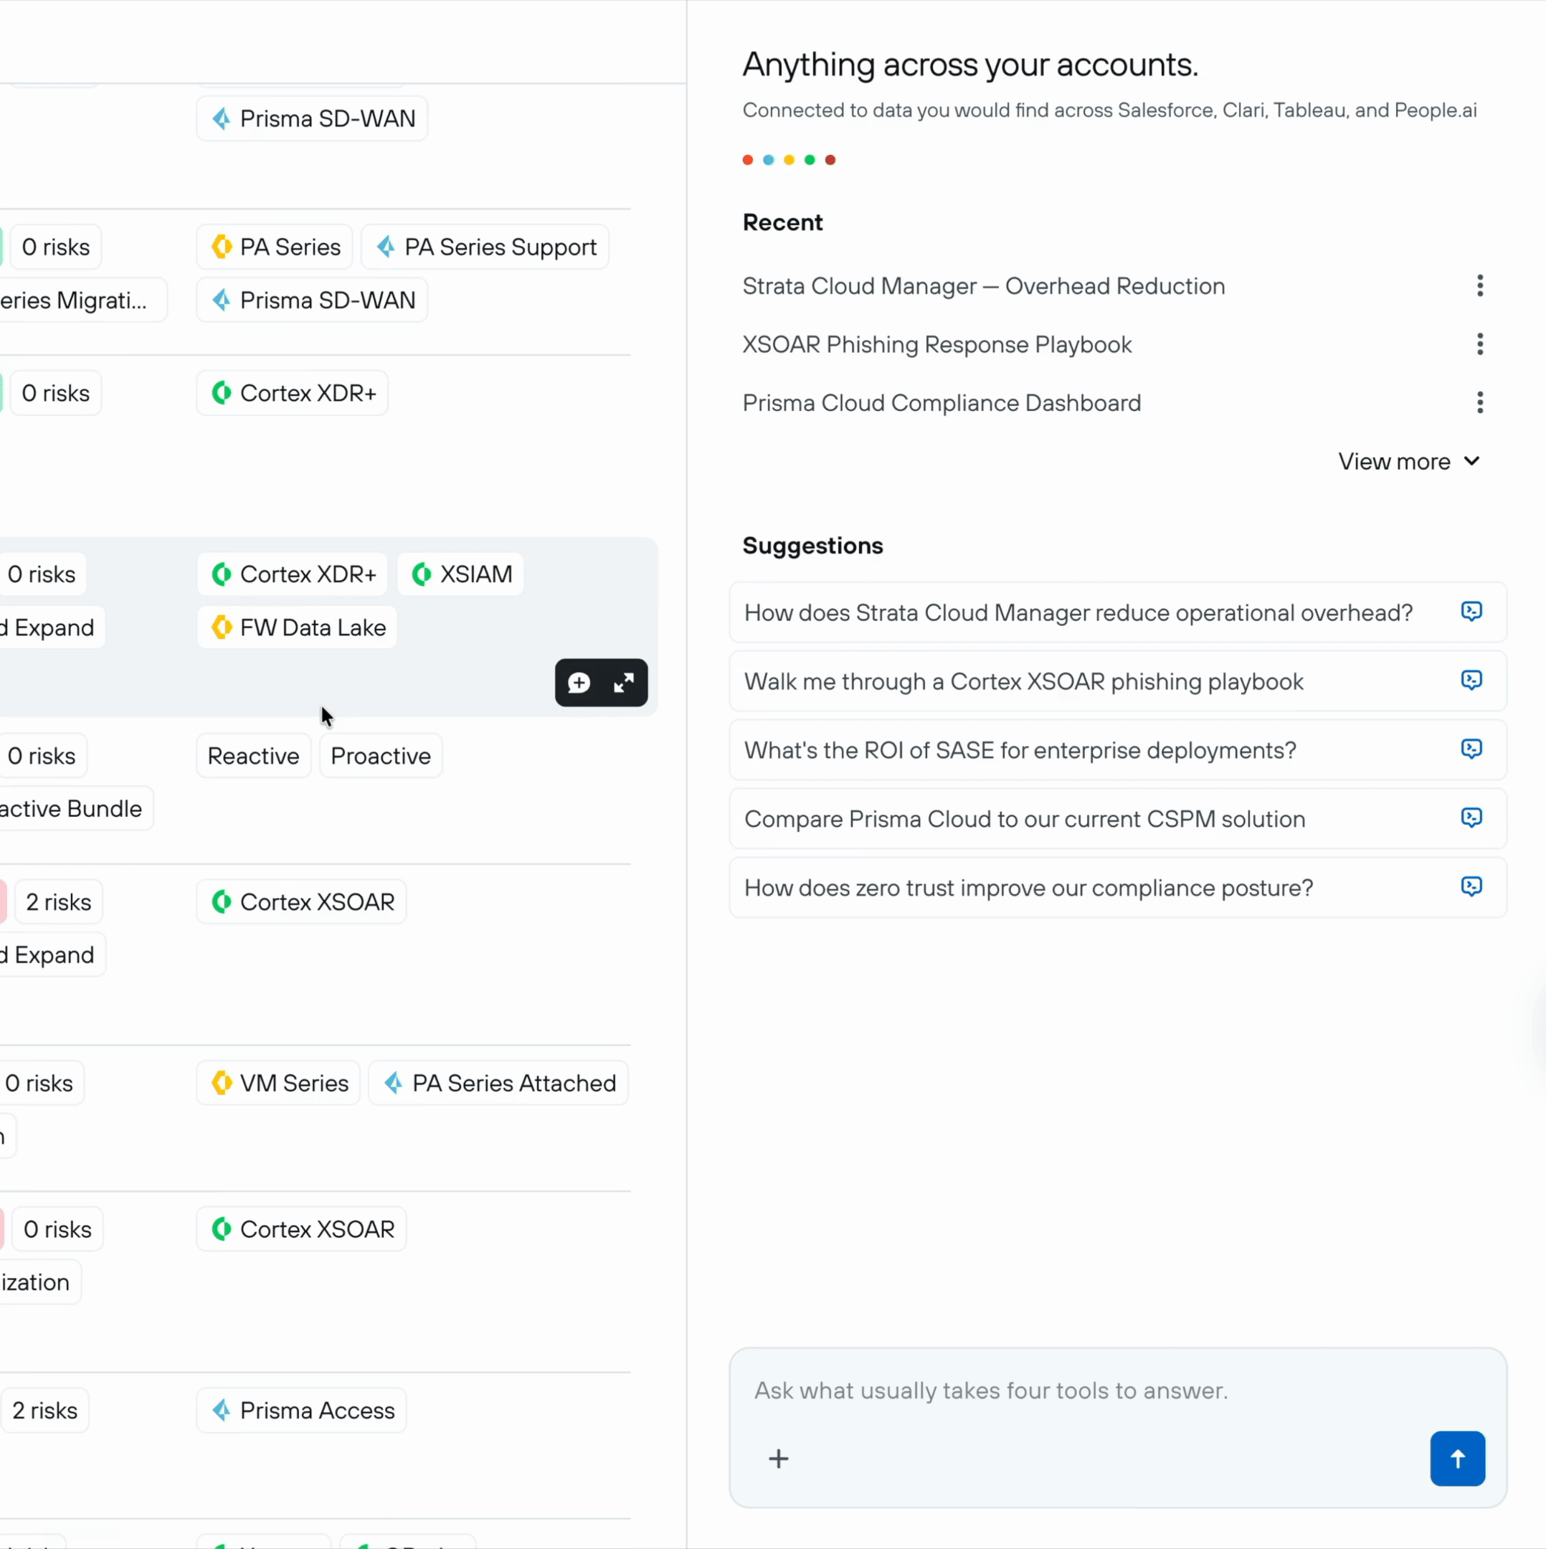
Task: Click the send arrow button in chat box
Action: [x=1457, y=1459]
